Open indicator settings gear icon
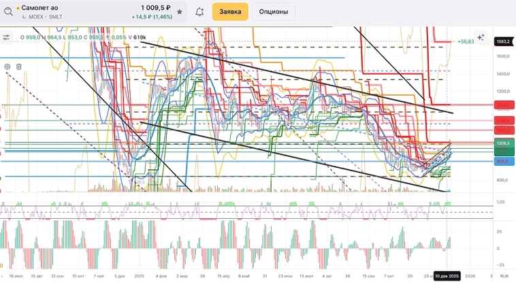Image resolution: width=516 pixels, height=282 pixels. click(7, 67)
